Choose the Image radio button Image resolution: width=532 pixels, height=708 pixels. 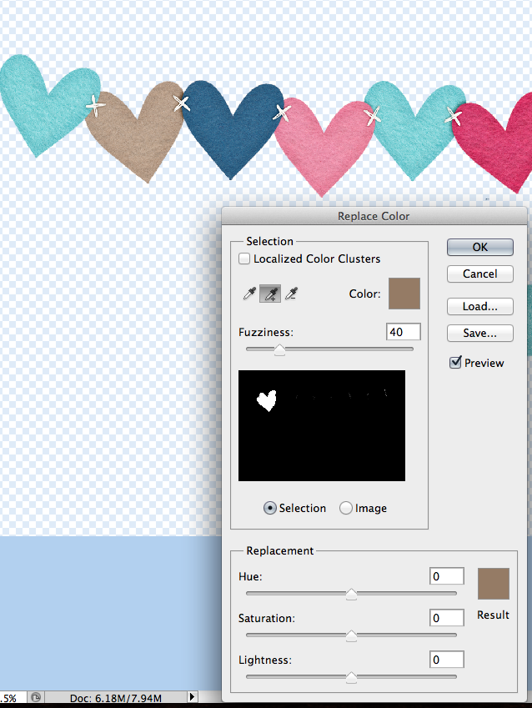[x=346, y=508]
